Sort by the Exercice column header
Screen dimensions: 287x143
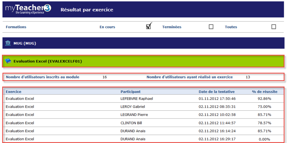[x=13, y=92]
